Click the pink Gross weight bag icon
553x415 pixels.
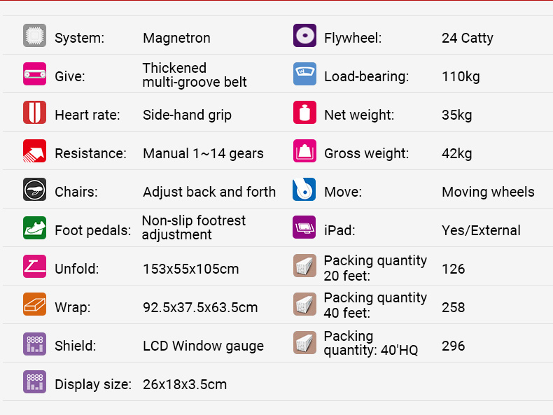coord(304,150)
